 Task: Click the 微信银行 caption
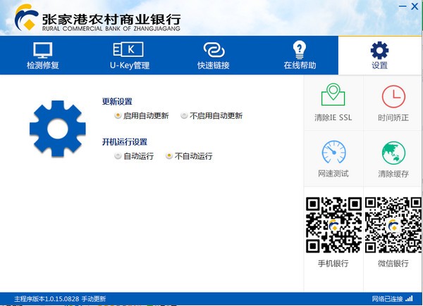click(393, 263)
